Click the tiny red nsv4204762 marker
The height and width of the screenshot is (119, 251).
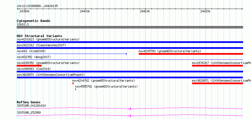pyautogui.click(x=73, y=83)
